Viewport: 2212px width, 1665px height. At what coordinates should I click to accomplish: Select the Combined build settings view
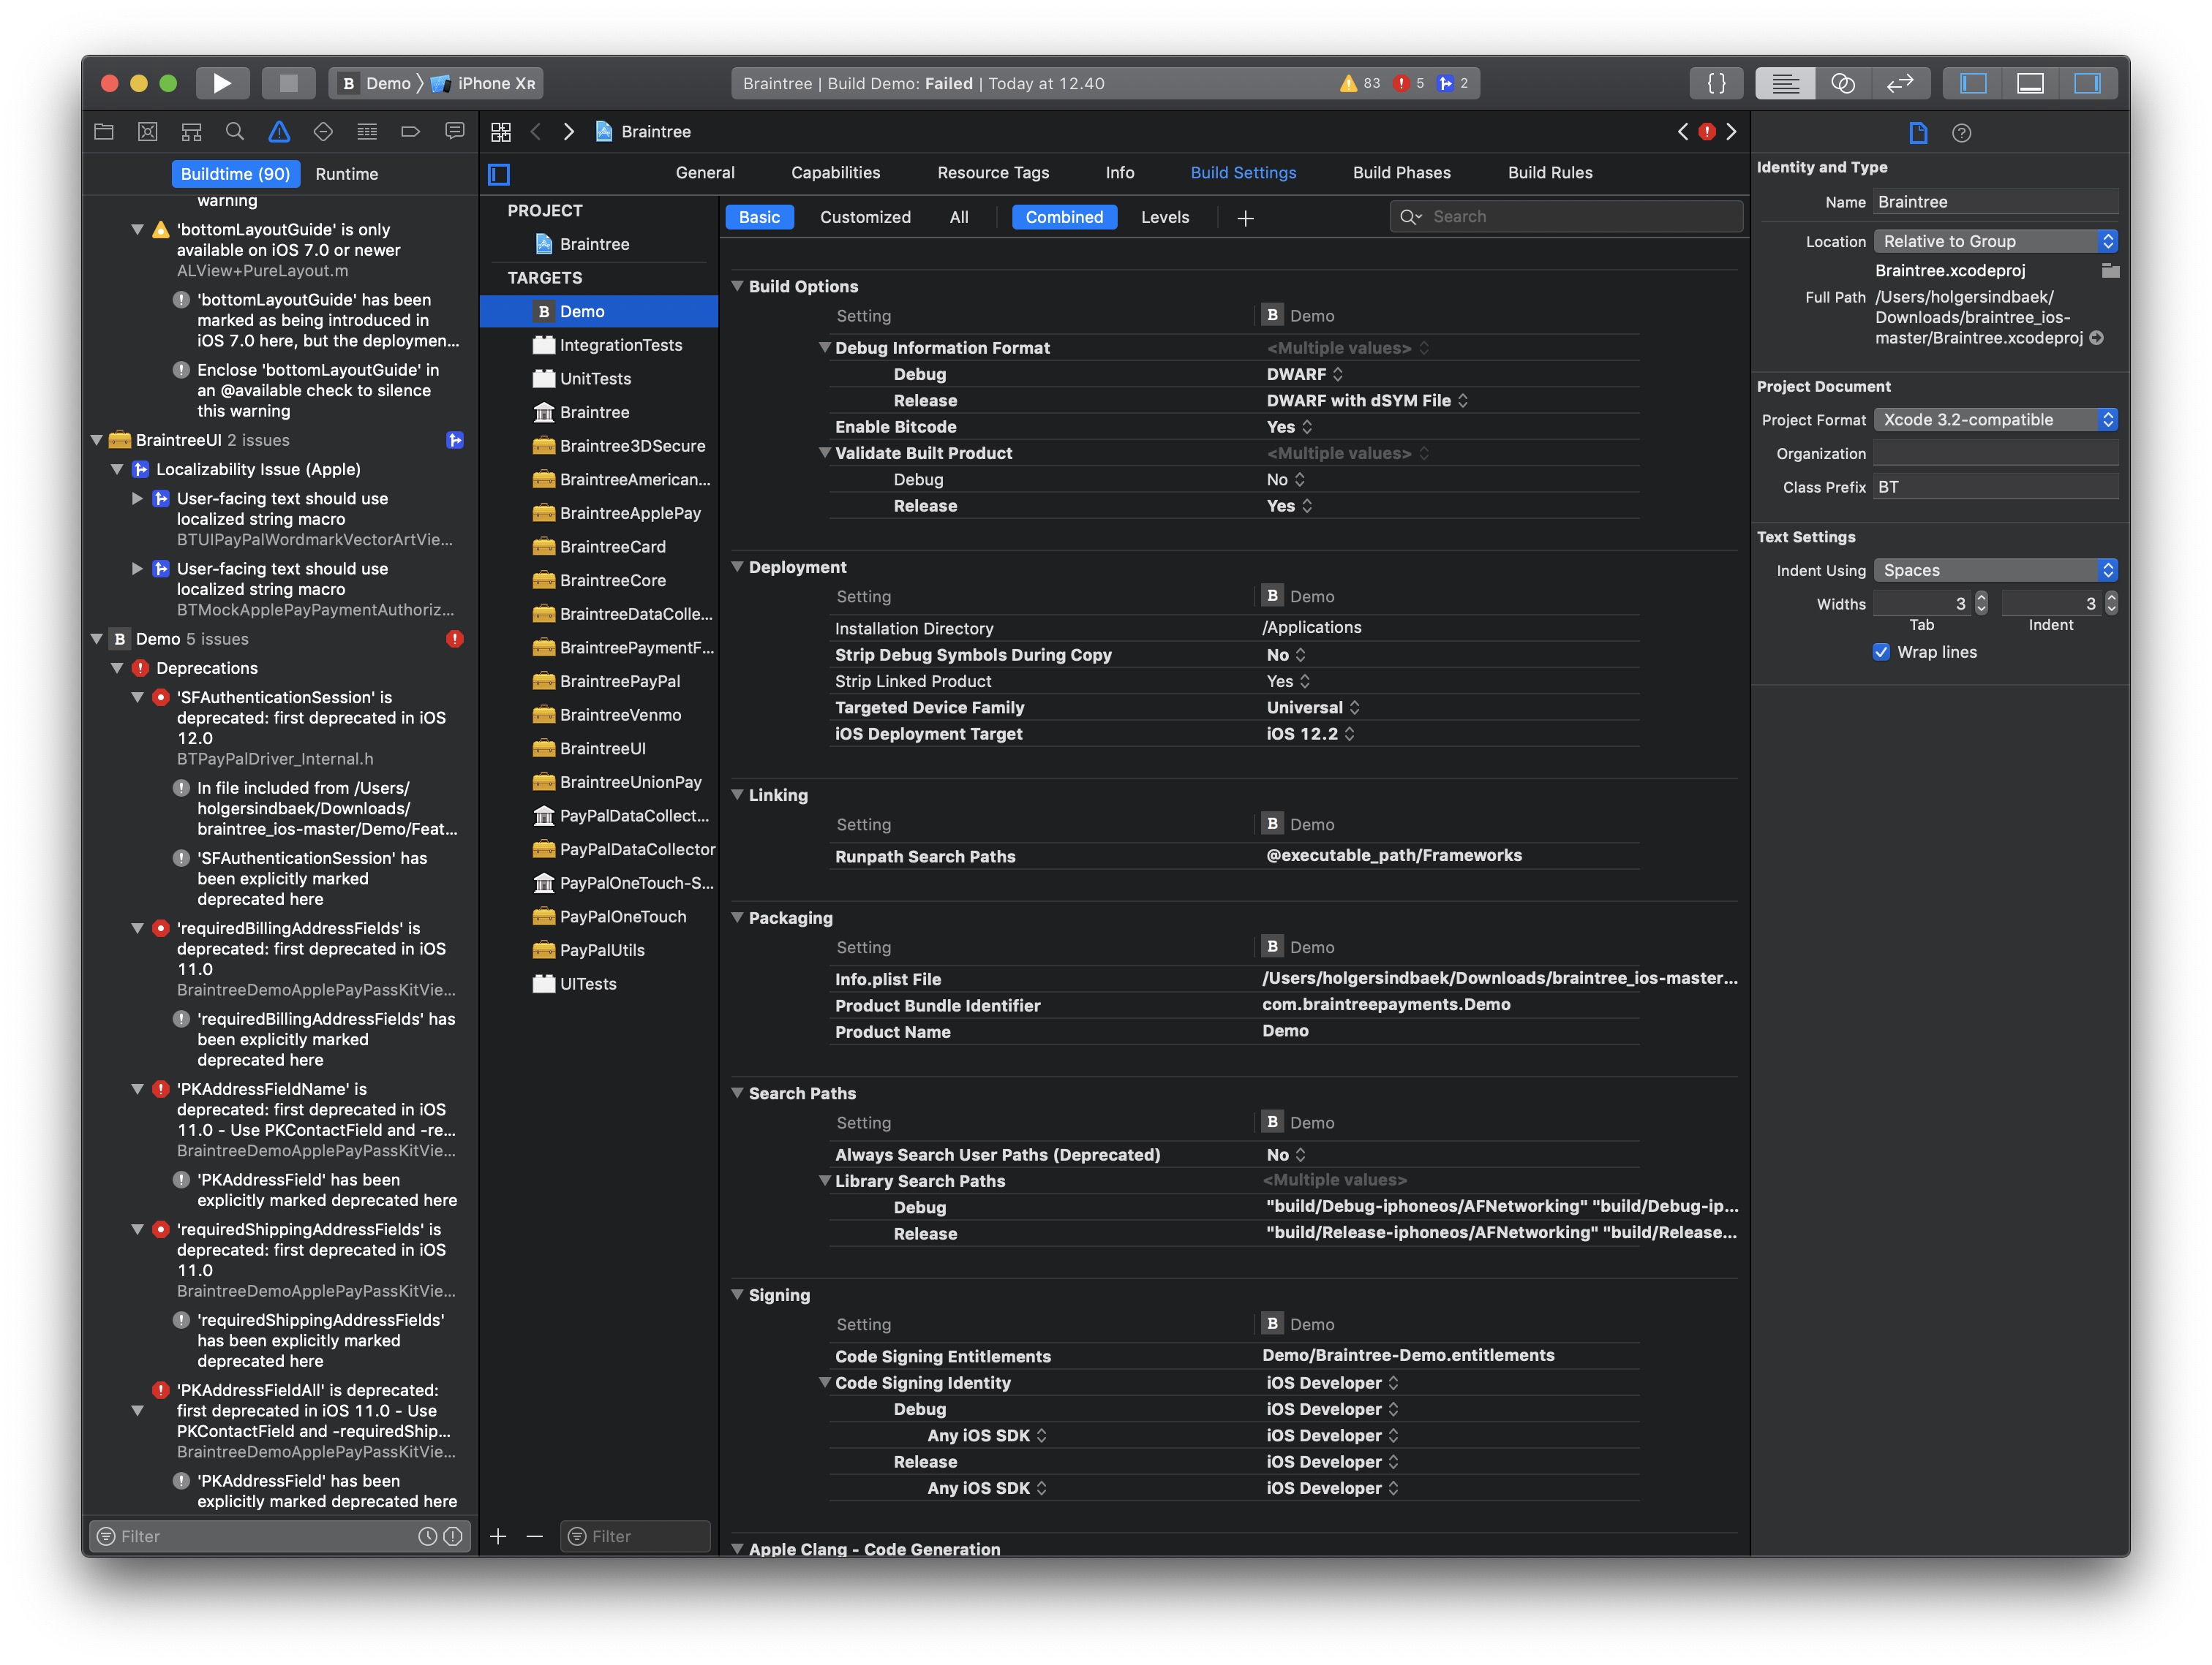pyautogui.click(x=1064, y=217)
